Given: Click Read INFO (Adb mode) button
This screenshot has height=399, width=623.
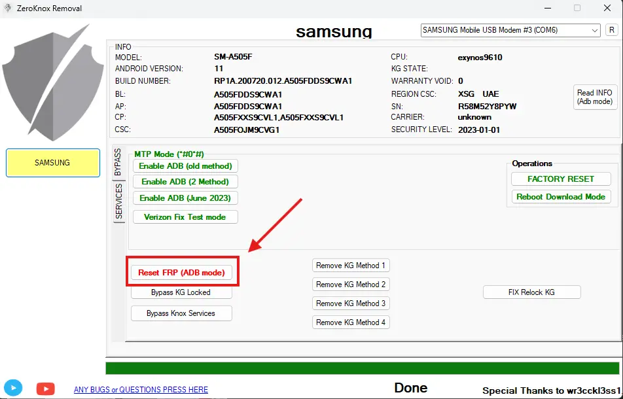Looking at the screenshot, I should pyautogui.click(x=595, y=97).
